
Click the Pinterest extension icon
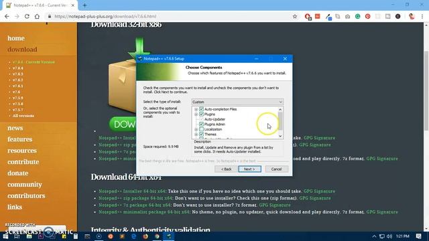tap(368, 16)
